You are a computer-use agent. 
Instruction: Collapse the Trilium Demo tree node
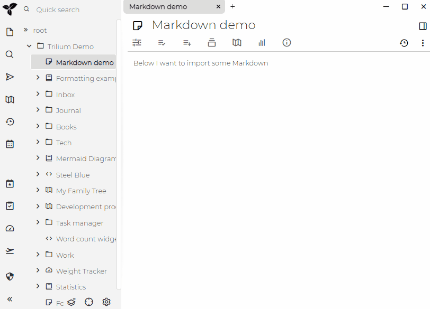point(30,46)
